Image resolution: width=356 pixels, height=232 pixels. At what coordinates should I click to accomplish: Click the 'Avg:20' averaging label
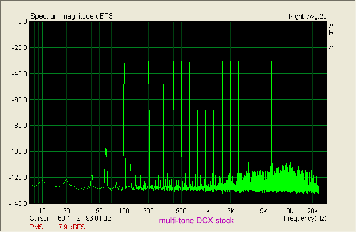317,16
